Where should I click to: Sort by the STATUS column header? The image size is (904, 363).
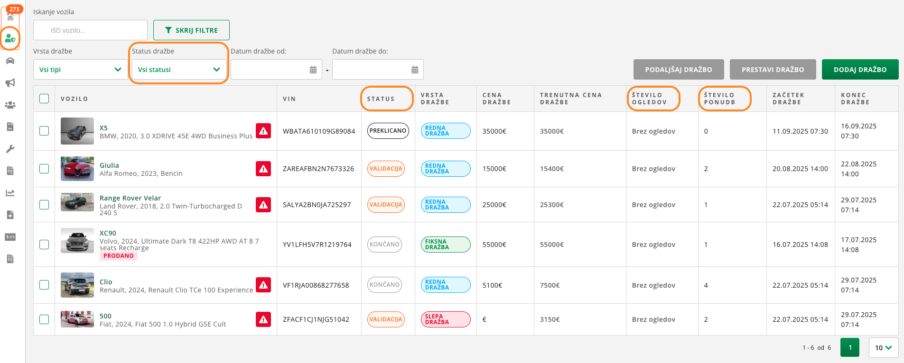click(x=381, y=99)
